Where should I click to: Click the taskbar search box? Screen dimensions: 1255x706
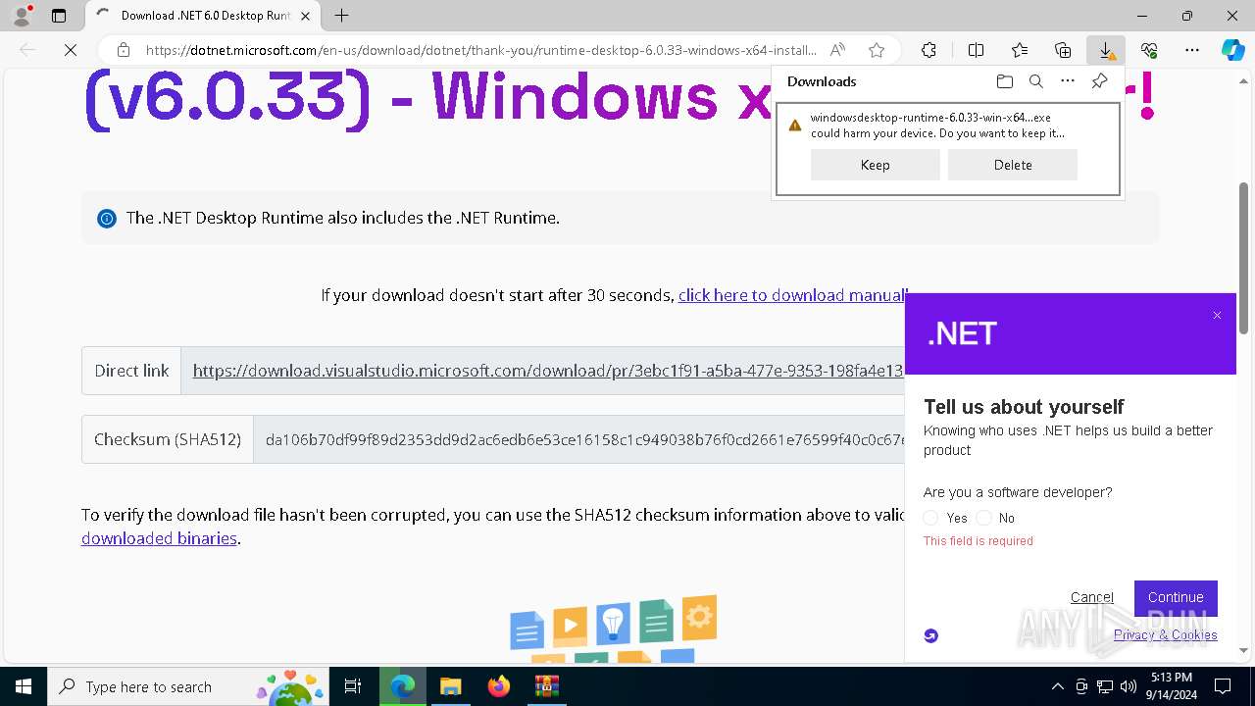coord(188,686)
